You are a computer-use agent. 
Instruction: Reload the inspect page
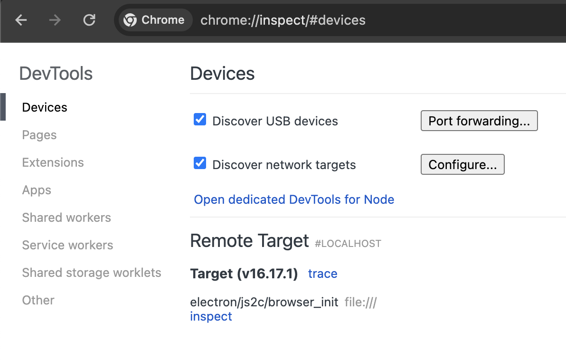89,20
